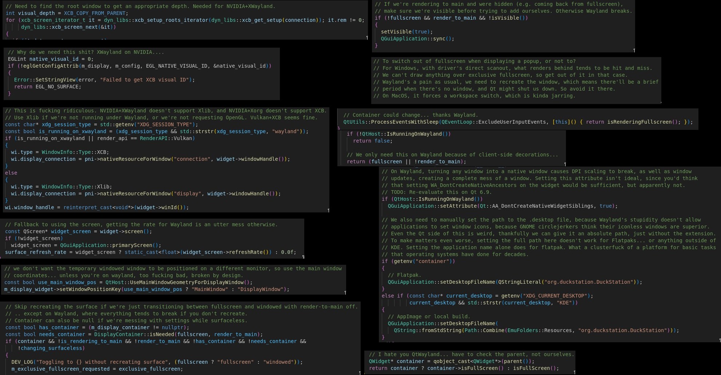Click the 'return container ? container->isFullScreen()' line
Viewport: 721px width, 375px height.
click(x=464, y=368)
